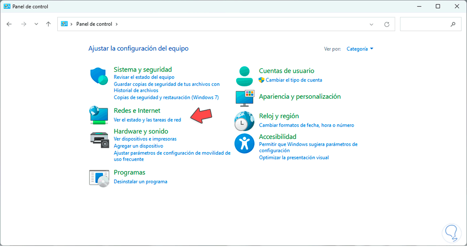
Task: Click Optimizar la presentación visual
Action: pyautogui.click(x=294, y=157)
